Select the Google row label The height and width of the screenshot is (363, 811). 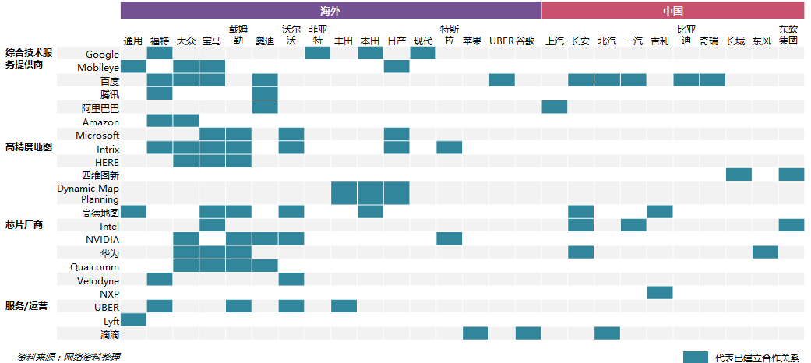pyautogui.click(x=102, y=55)
